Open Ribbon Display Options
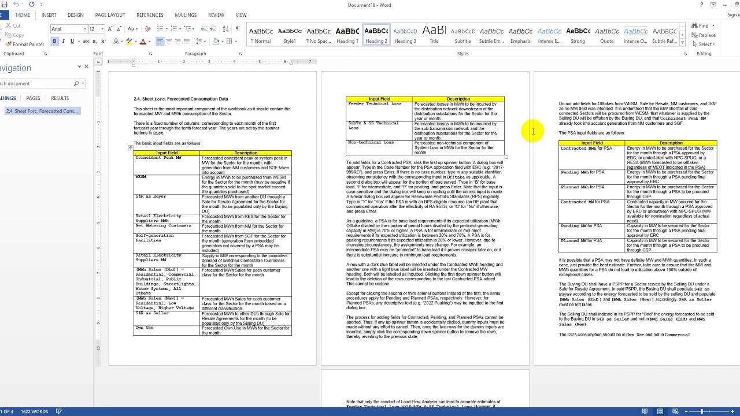This screenshot has height=416, width=740. [713, 5]
